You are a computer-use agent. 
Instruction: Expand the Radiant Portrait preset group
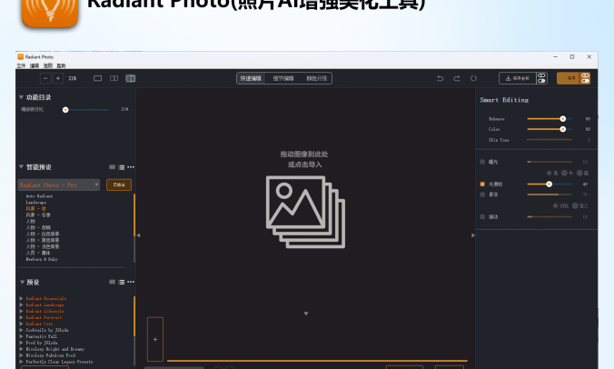(21, 317)
